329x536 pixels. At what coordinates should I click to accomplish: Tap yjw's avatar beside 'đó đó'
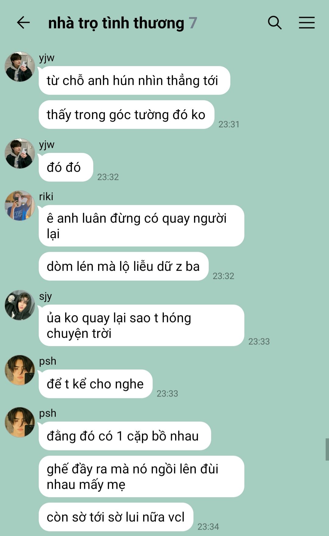(20, 153)
